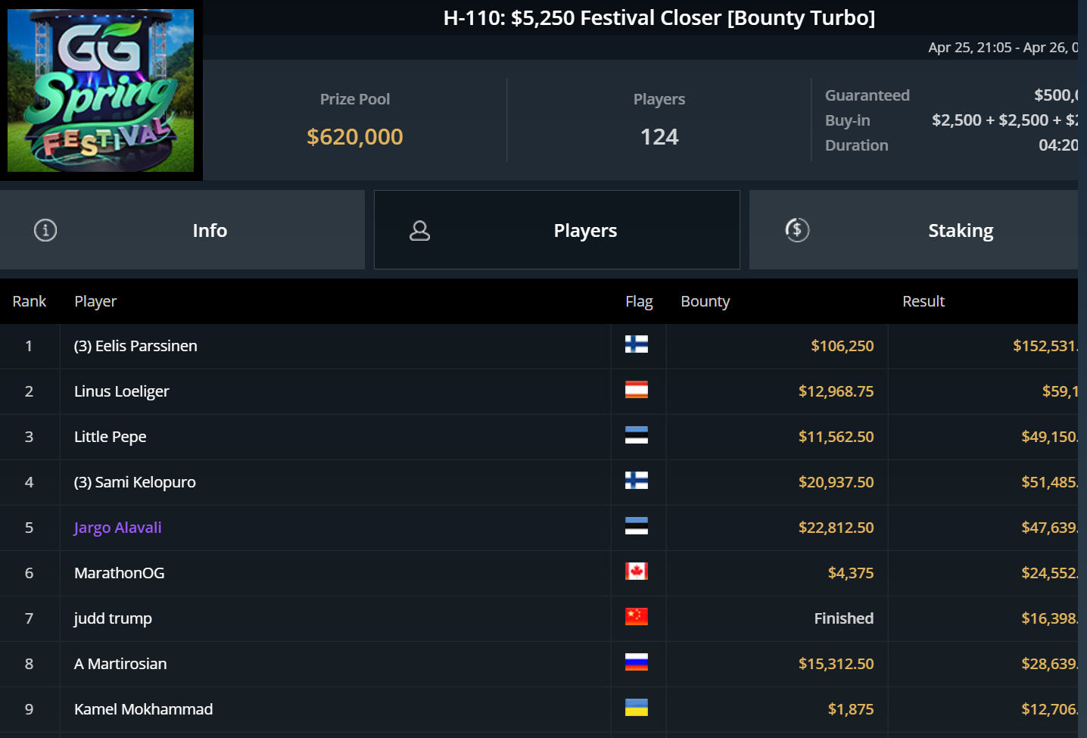Screen dimensions: 1087x738
Task: Click the $620,000 prize pool value
Action: pos(354,137)
